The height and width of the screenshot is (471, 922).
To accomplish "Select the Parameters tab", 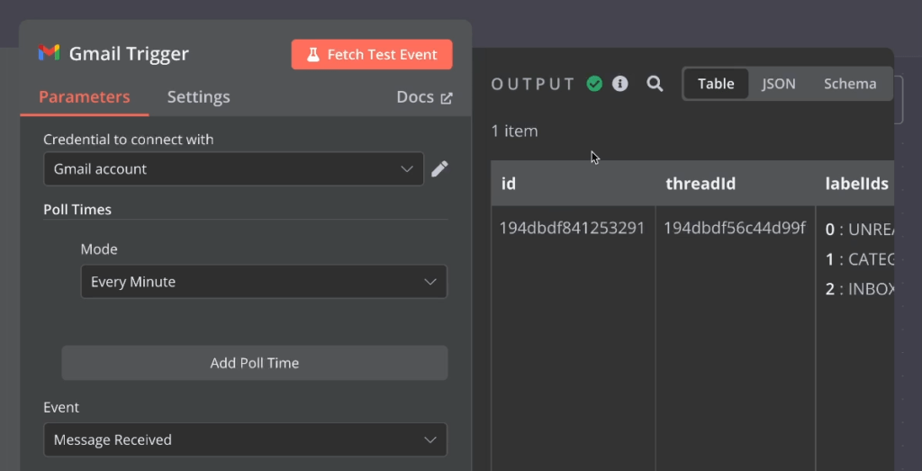I will (84, 97).
